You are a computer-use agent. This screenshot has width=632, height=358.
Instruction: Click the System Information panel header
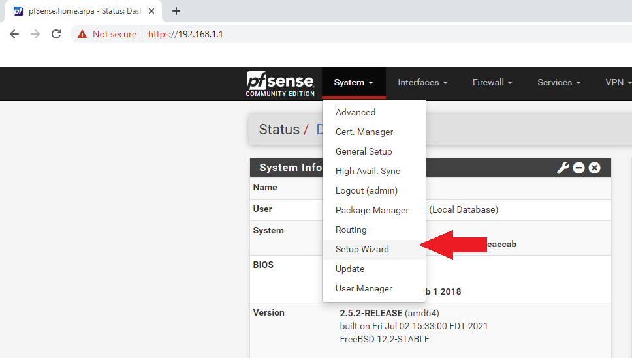430,168
